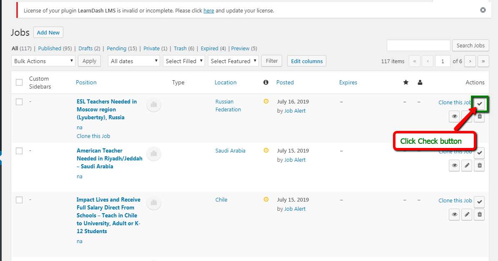Delete the ESL Teachers job using trash icon
498x261 pixels.
tap(480, 116)
